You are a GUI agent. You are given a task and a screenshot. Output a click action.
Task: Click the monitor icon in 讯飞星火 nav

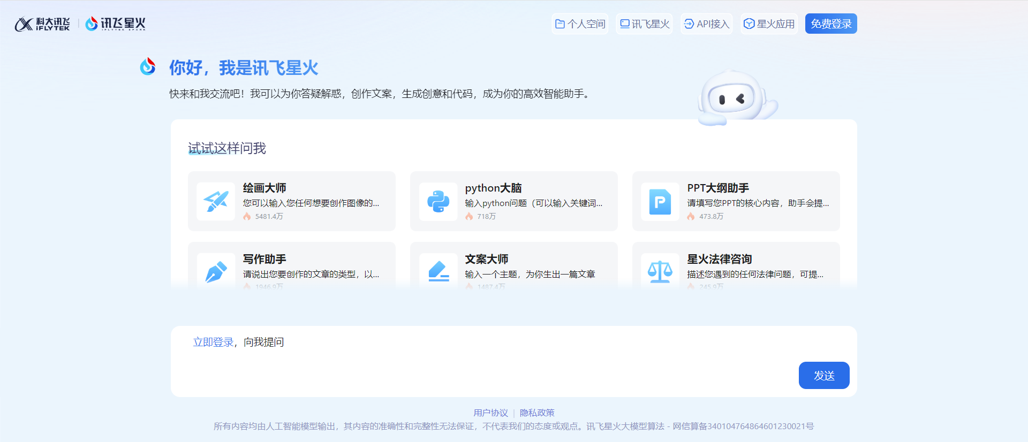pos(625,24)
